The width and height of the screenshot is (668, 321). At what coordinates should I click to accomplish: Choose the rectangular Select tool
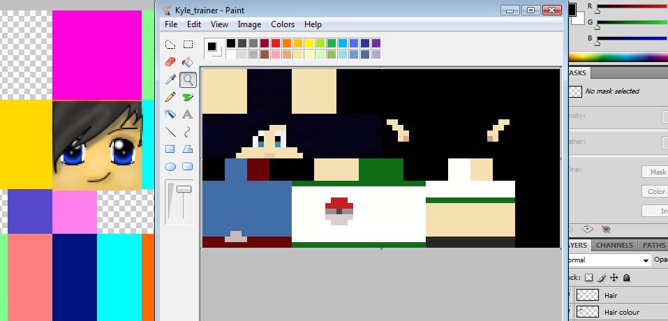[188, 45]
